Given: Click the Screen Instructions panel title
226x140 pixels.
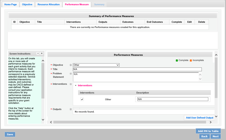Looking at the screenshot, I should [20, 54].
